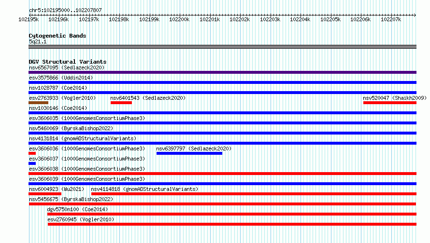Open dgv5750n100 (Coe2014) label

[x=77, y=209]
